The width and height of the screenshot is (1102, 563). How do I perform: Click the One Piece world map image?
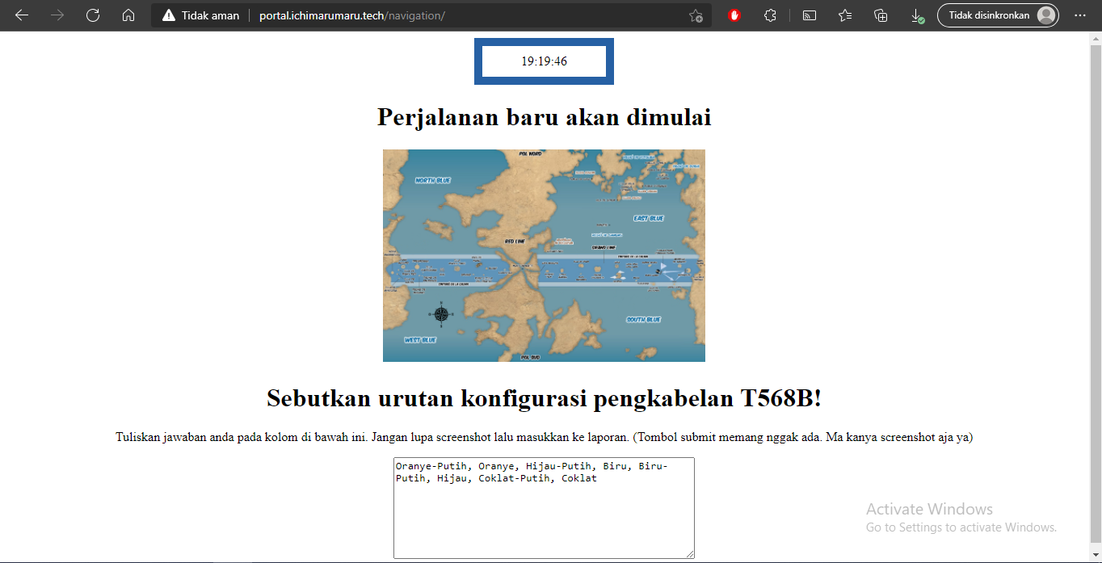point(544,255)
